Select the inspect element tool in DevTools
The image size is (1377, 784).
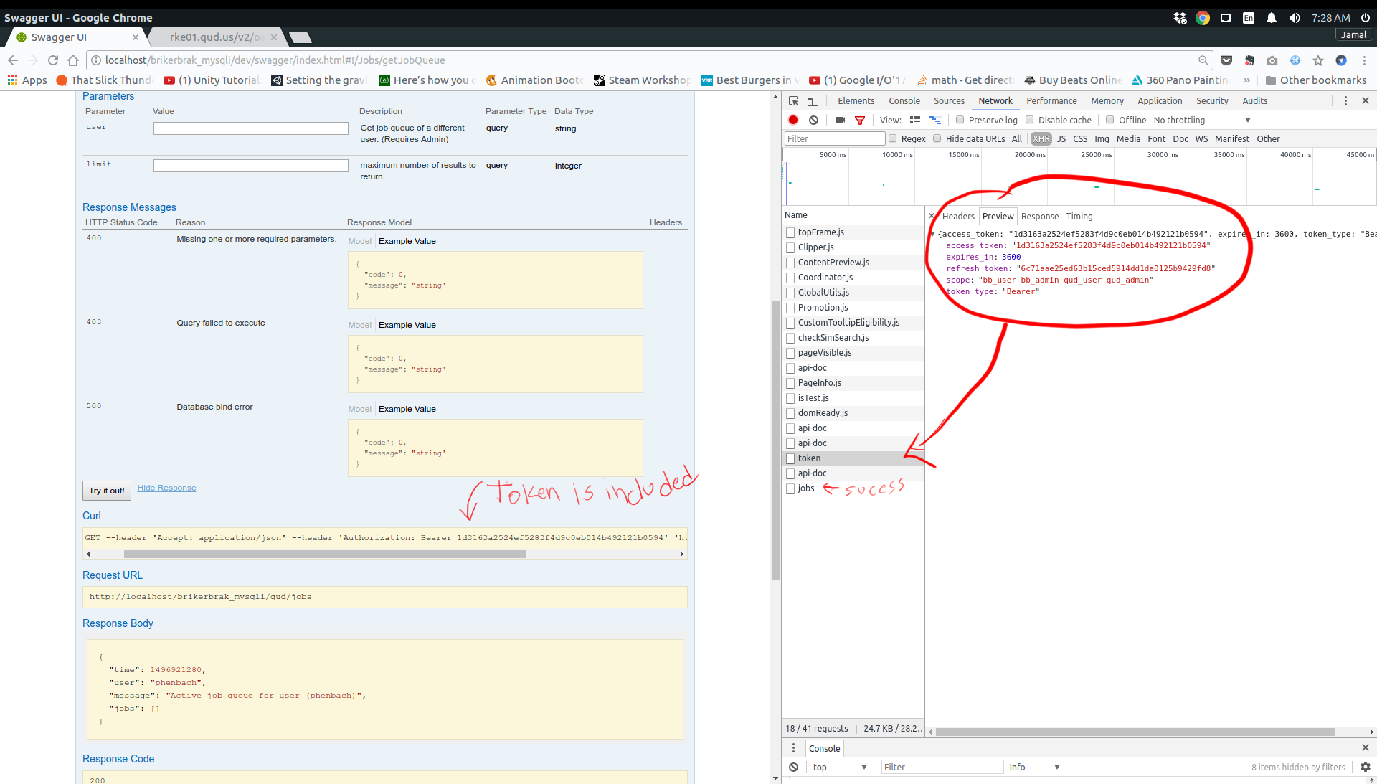coord(792,100)
